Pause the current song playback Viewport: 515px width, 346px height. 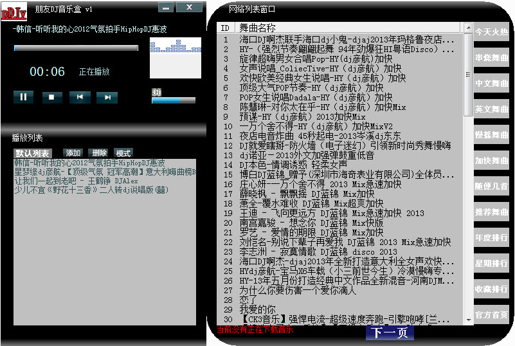coord(23,97)
